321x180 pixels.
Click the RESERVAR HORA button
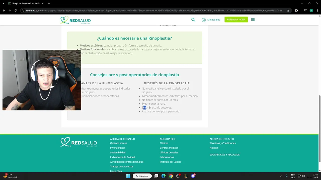(236, 19)
